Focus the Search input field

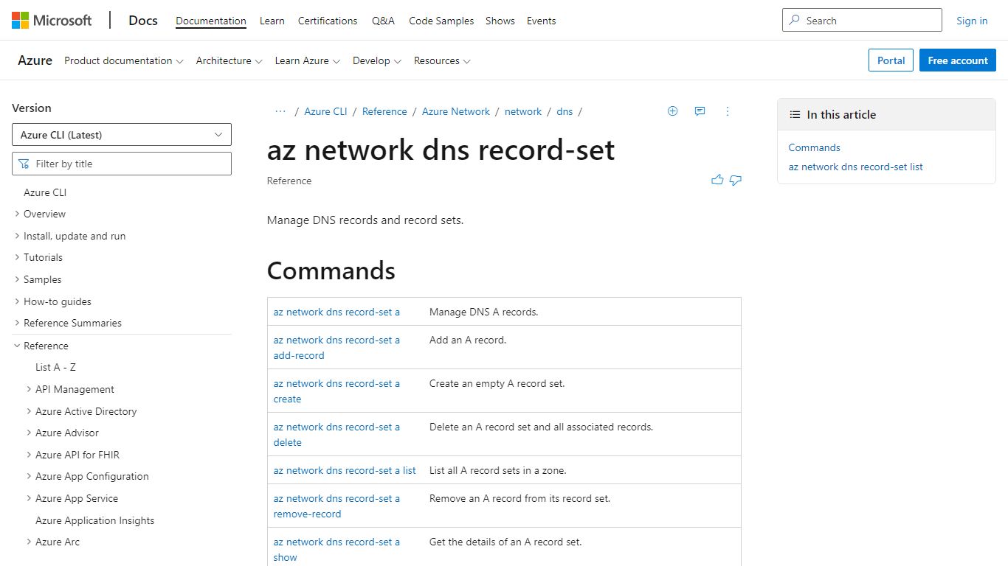click(x=862, y=20)
